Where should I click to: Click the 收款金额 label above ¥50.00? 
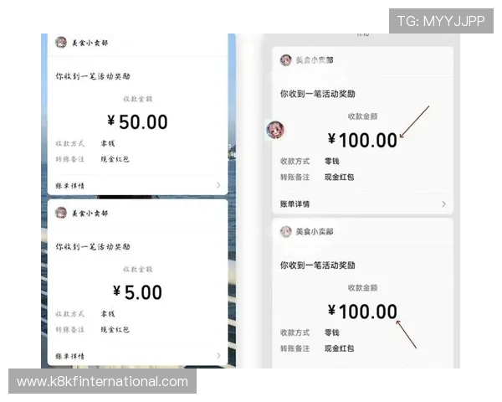(138, 99)
